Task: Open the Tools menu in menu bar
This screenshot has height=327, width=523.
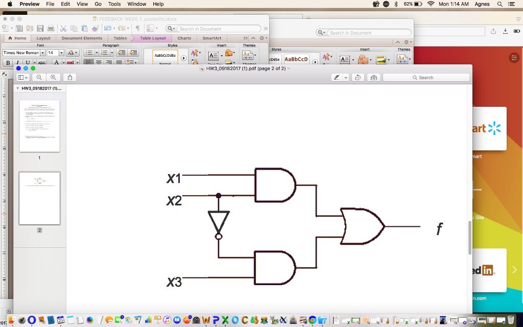Action: [114, 4]
